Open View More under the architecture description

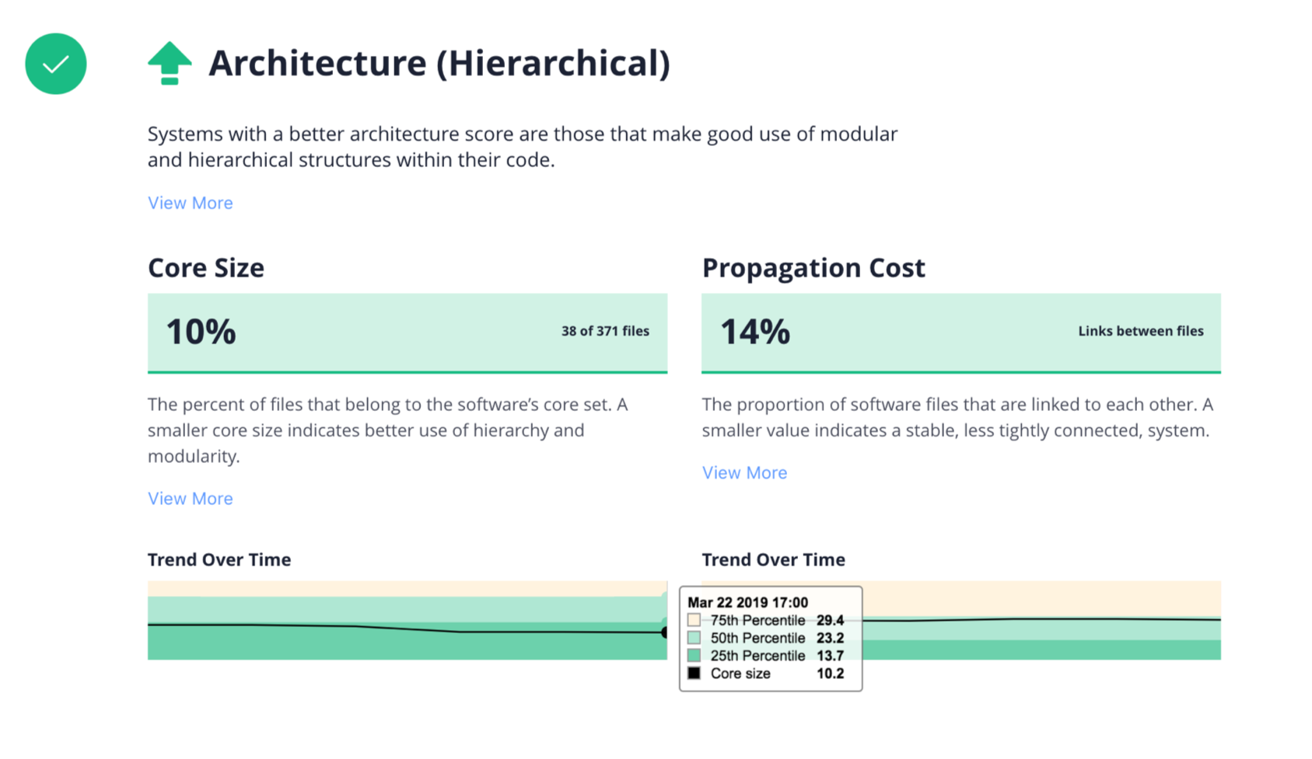(x=190, y=203)
